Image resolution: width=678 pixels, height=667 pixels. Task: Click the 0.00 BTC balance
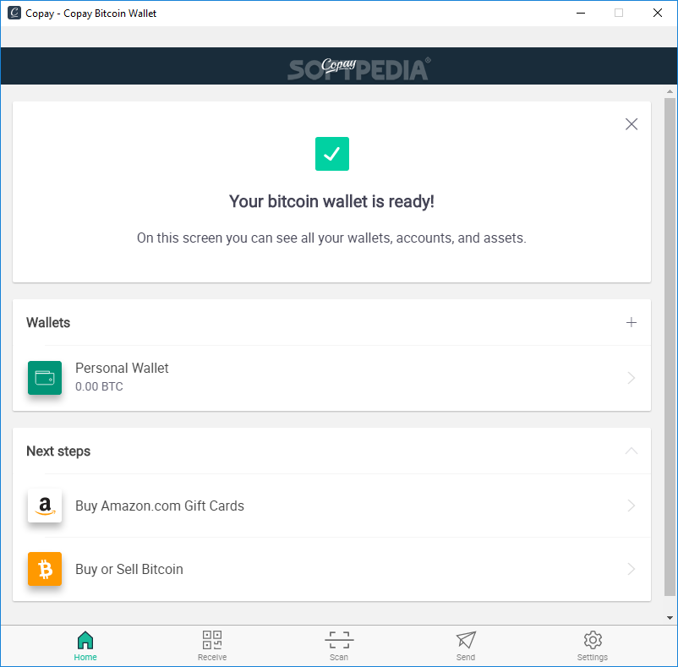tap(99, 386)
